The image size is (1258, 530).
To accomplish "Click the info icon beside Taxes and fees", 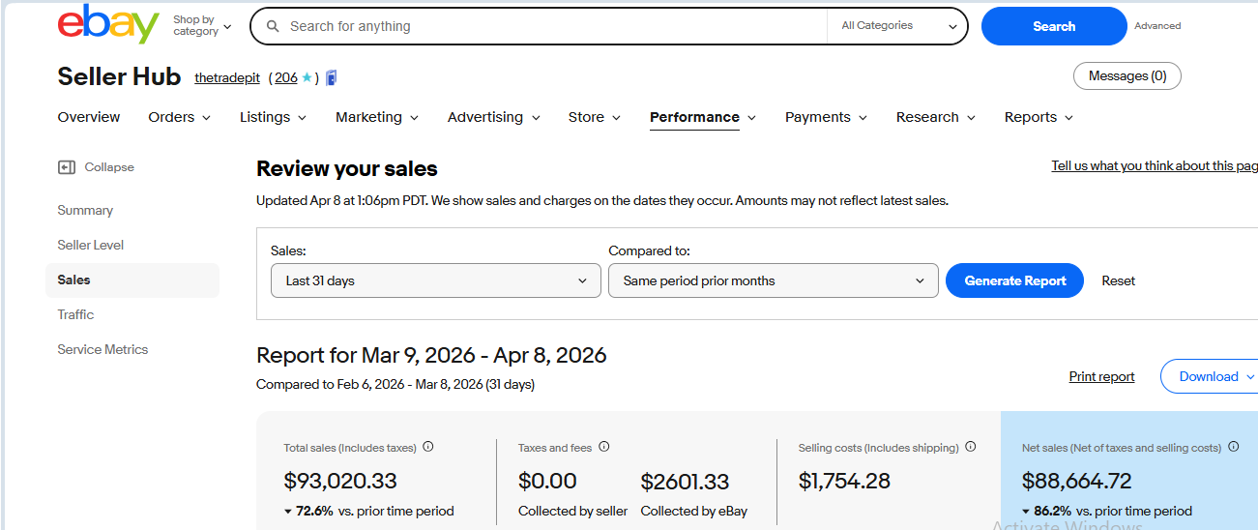I will pyautogui.click(x=604, y=447).
